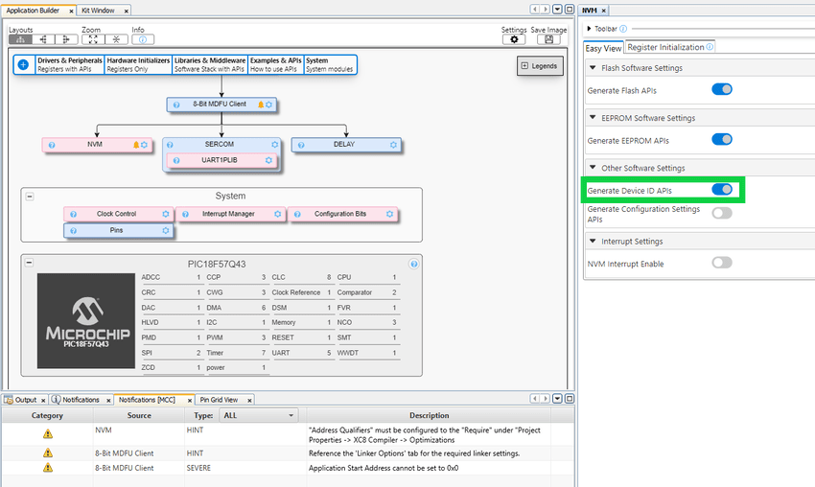Viewport: 815px width, 487px height.
Task: Open Settings gear in Application Builder
Action: tap(514, 39)
